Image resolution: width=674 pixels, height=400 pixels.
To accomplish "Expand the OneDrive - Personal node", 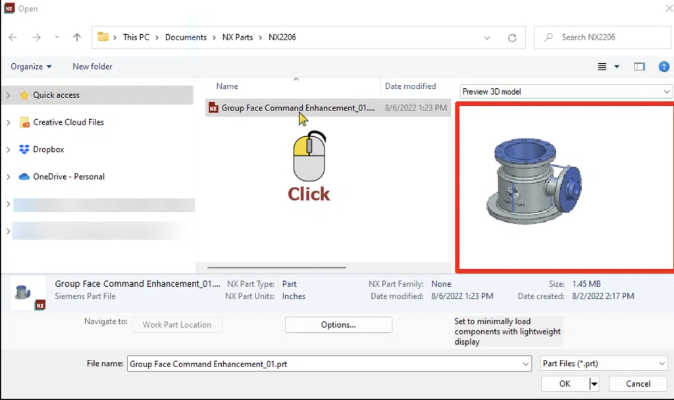I will (8, 176).
